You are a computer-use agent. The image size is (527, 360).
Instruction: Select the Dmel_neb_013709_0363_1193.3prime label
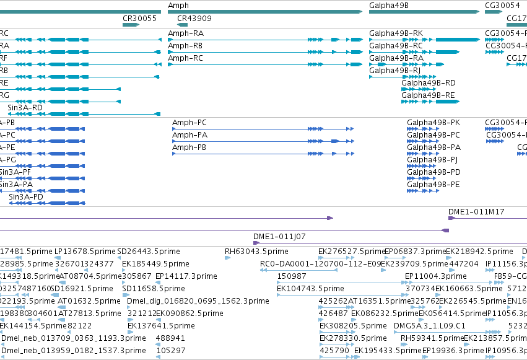[x=74, y=338]
